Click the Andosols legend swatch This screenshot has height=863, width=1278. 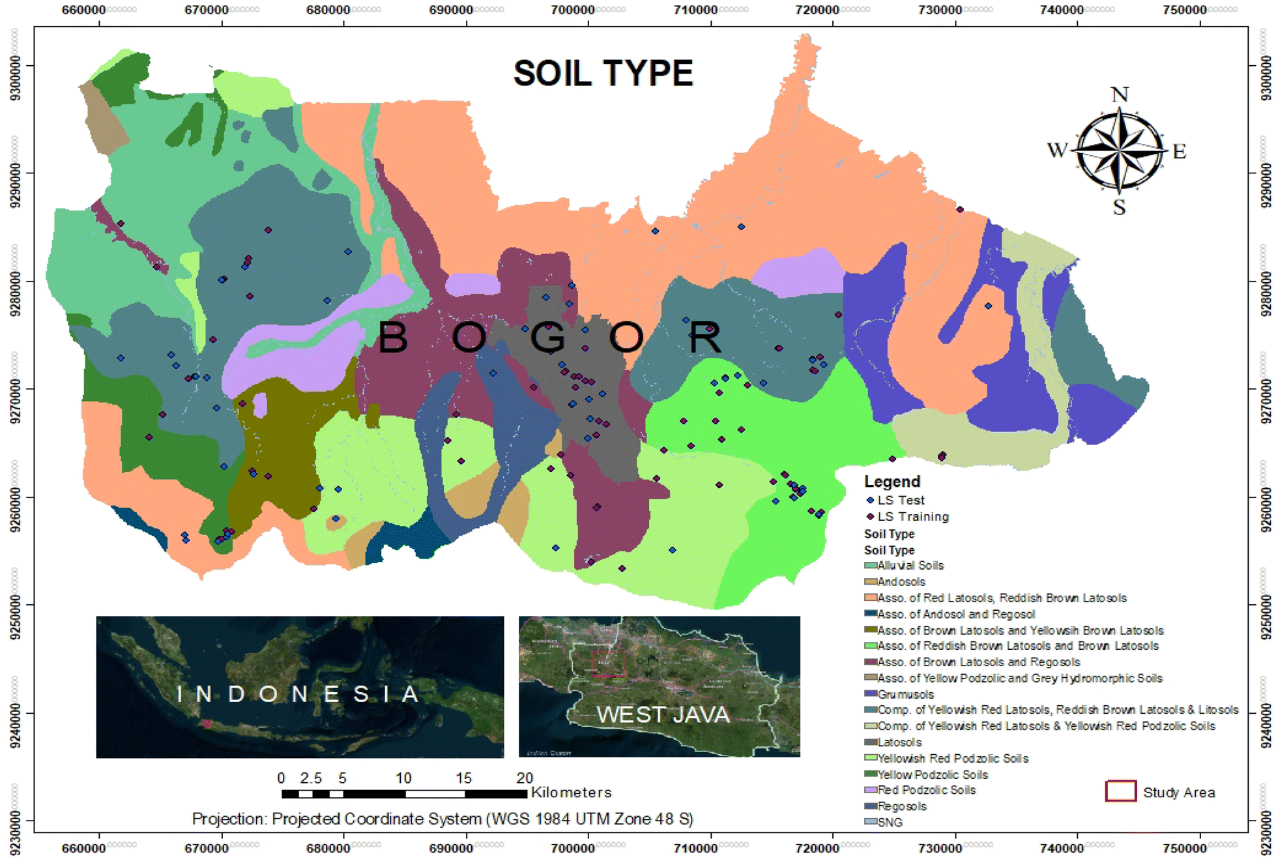click(x=870, y=581)
